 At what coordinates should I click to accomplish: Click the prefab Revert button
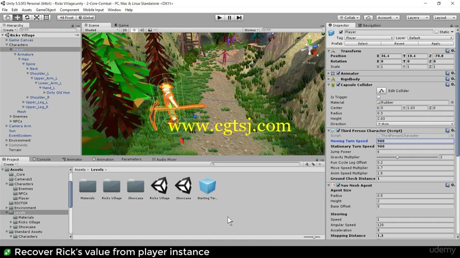pos(399,44)
